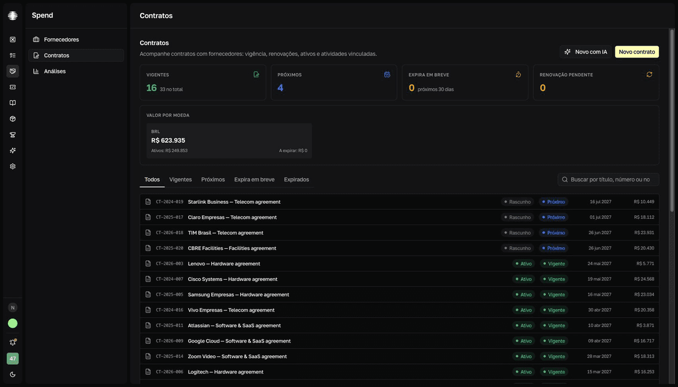Click the Vigentes card document icon
The height and width of the screenshot is (387, 678).
257,74
